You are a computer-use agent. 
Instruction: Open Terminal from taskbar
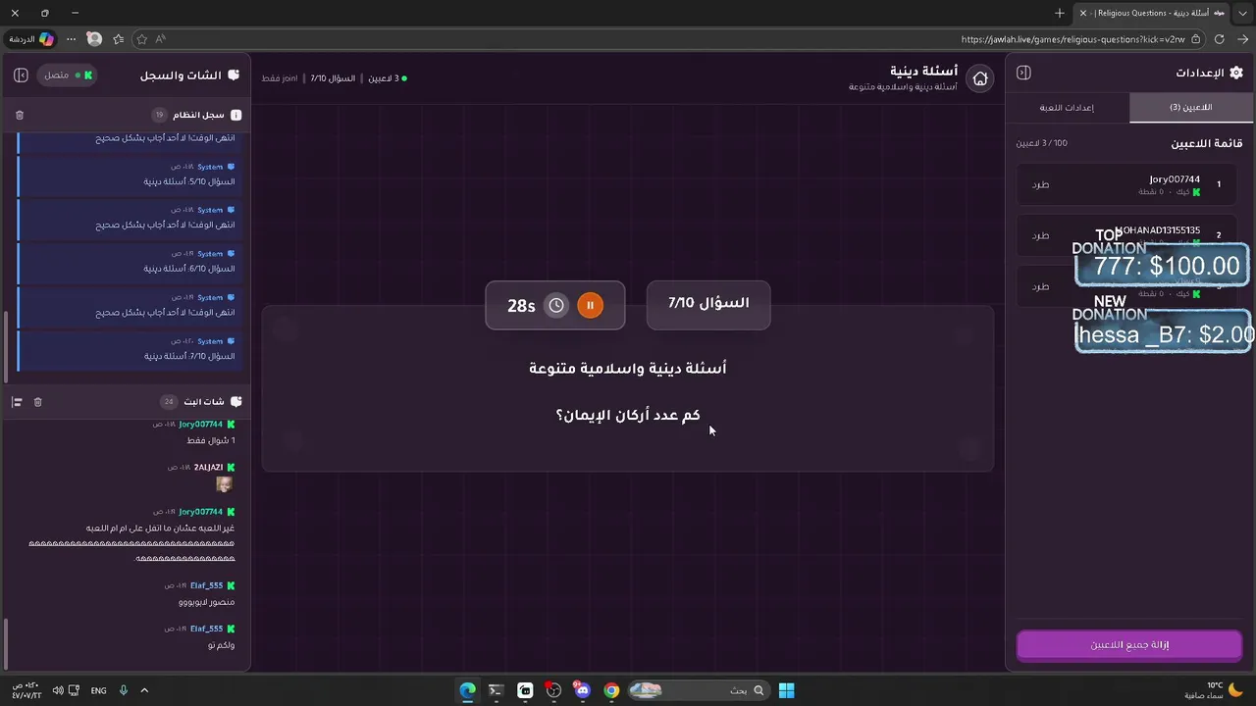click(496, 690)
